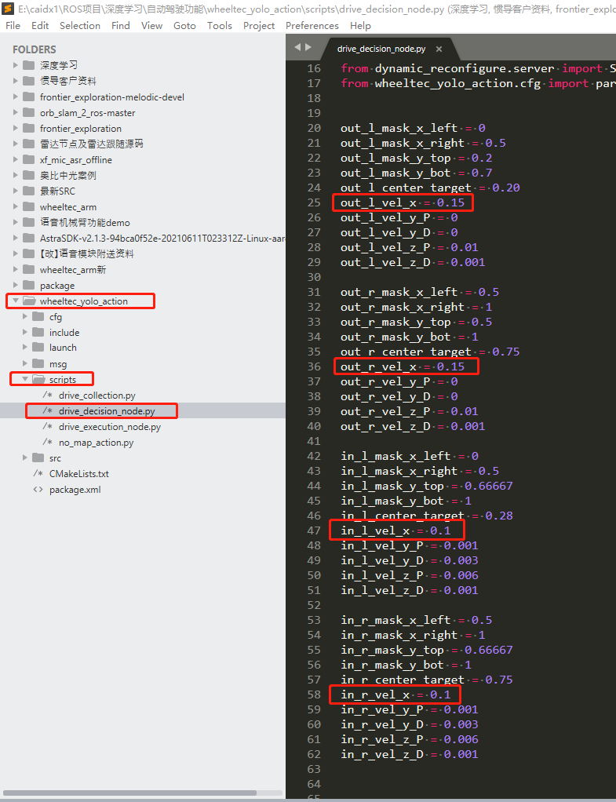The height and width of the screenshot is (802, 616).
Task: Click file icon of no_map_action.py
Action: pyautogui.click(x=47, y=442)
